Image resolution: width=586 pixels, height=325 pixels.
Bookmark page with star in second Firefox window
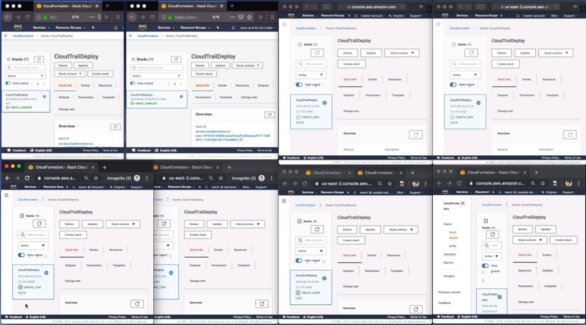pos(249,17)
